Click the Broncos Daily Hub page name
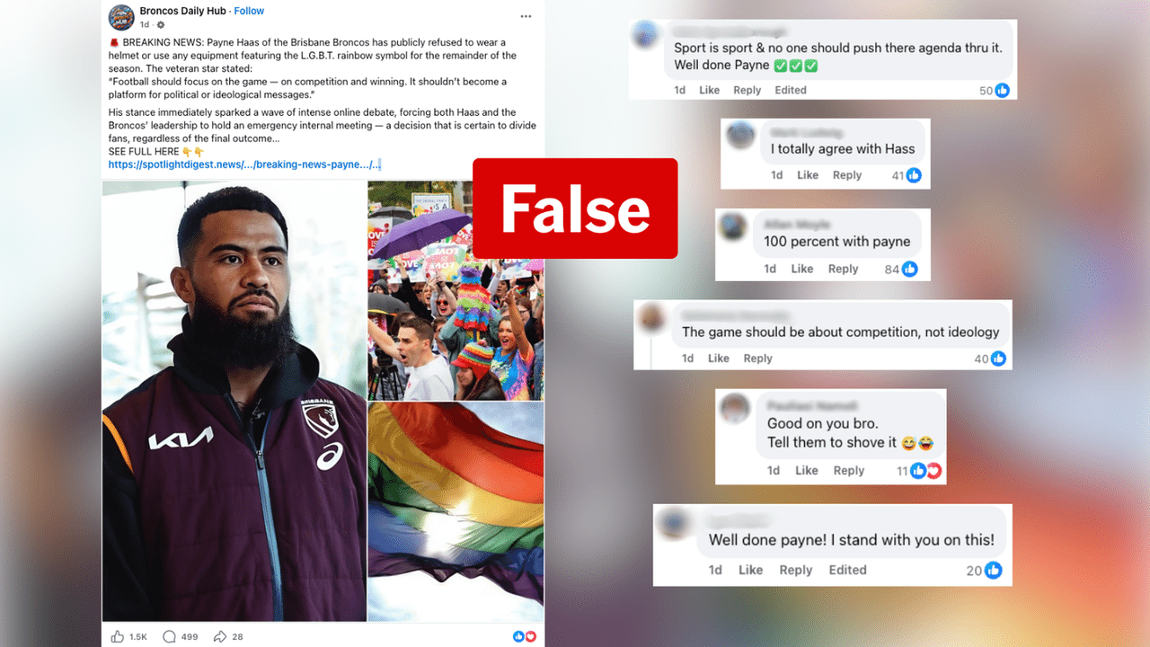 pos(183,11)
